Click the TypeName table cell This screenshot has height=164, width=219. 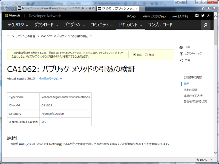point(23,97)
